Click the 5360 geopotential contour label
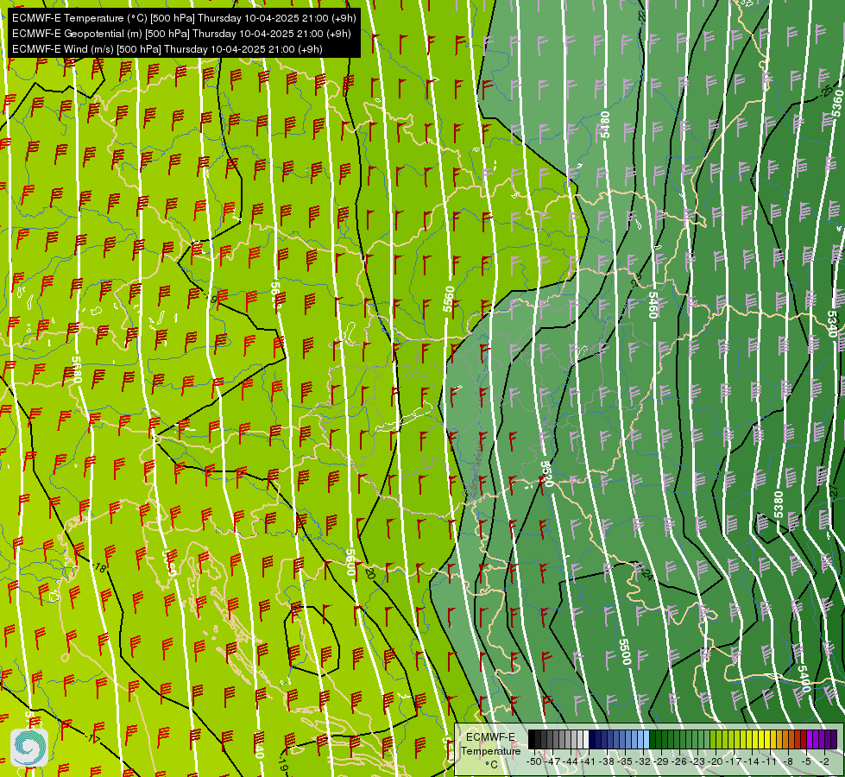845x777 pixels. tap(837, 104)
